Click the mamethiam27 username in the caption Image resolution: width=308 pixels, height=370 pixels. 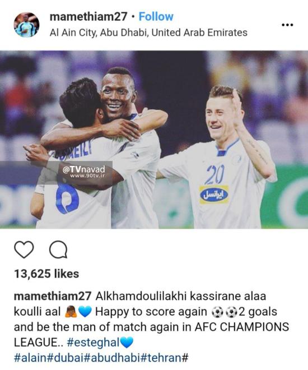(53, 296)
